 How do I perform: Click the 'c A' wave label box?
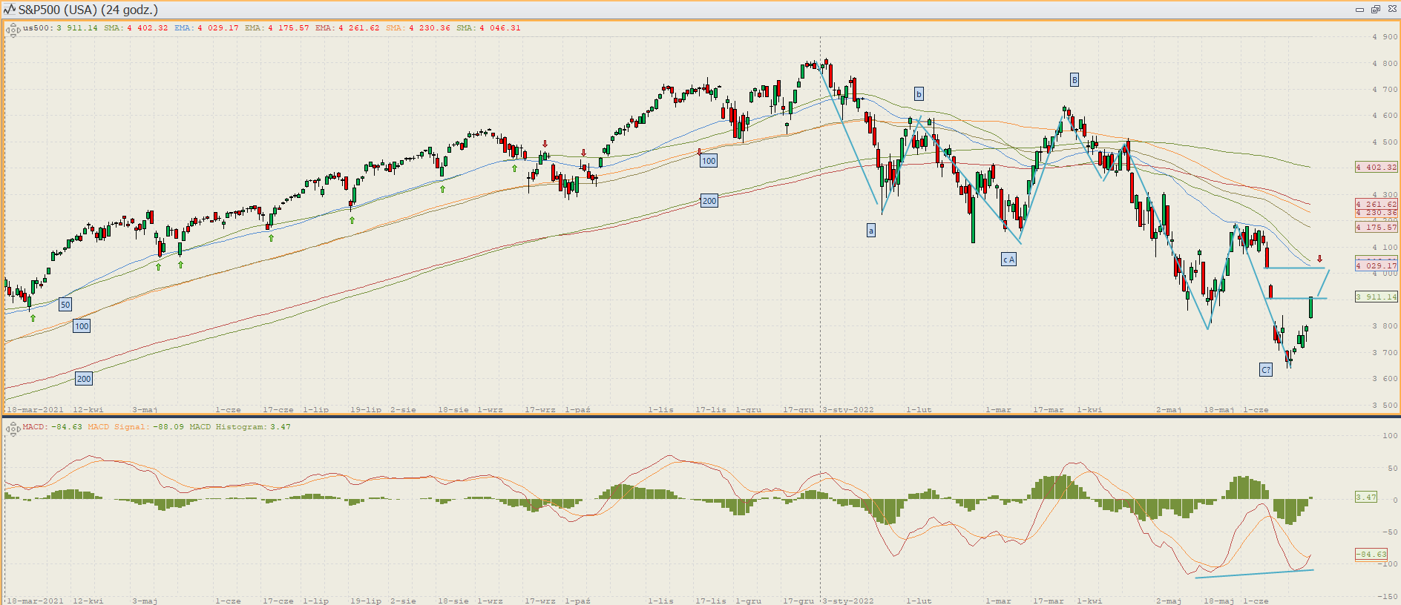1008,259
